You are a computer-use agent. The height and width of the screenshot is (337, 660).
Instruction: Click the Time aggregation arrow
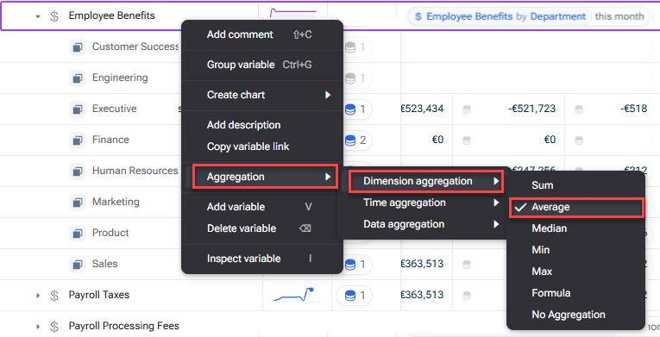496,203
